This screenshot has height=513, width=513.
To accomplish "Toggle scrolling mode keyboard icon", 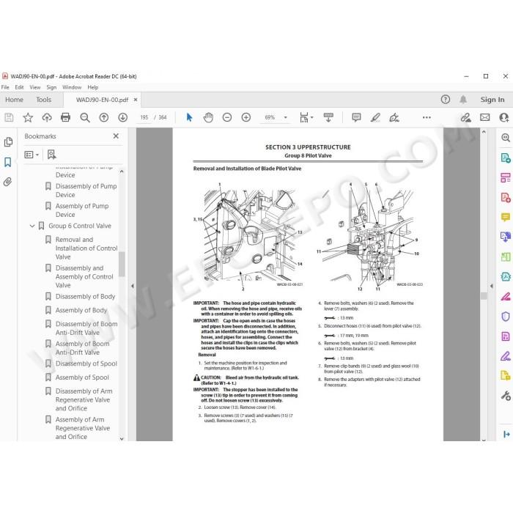I will click(328, 117).
